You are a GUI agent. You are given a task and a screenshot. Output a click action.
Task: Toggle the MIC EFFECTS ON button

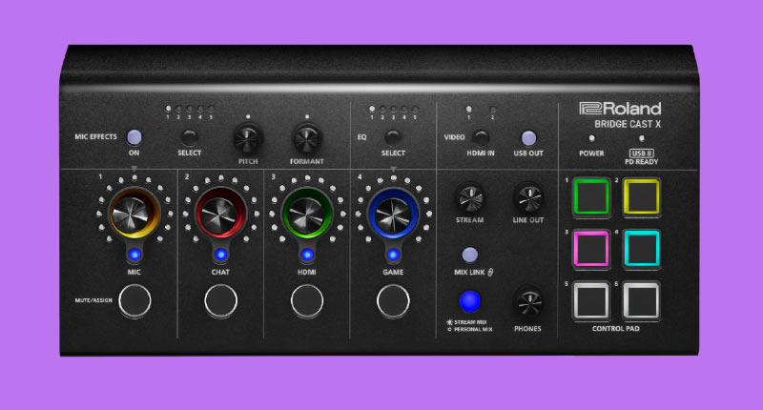(x=134, y=137)
